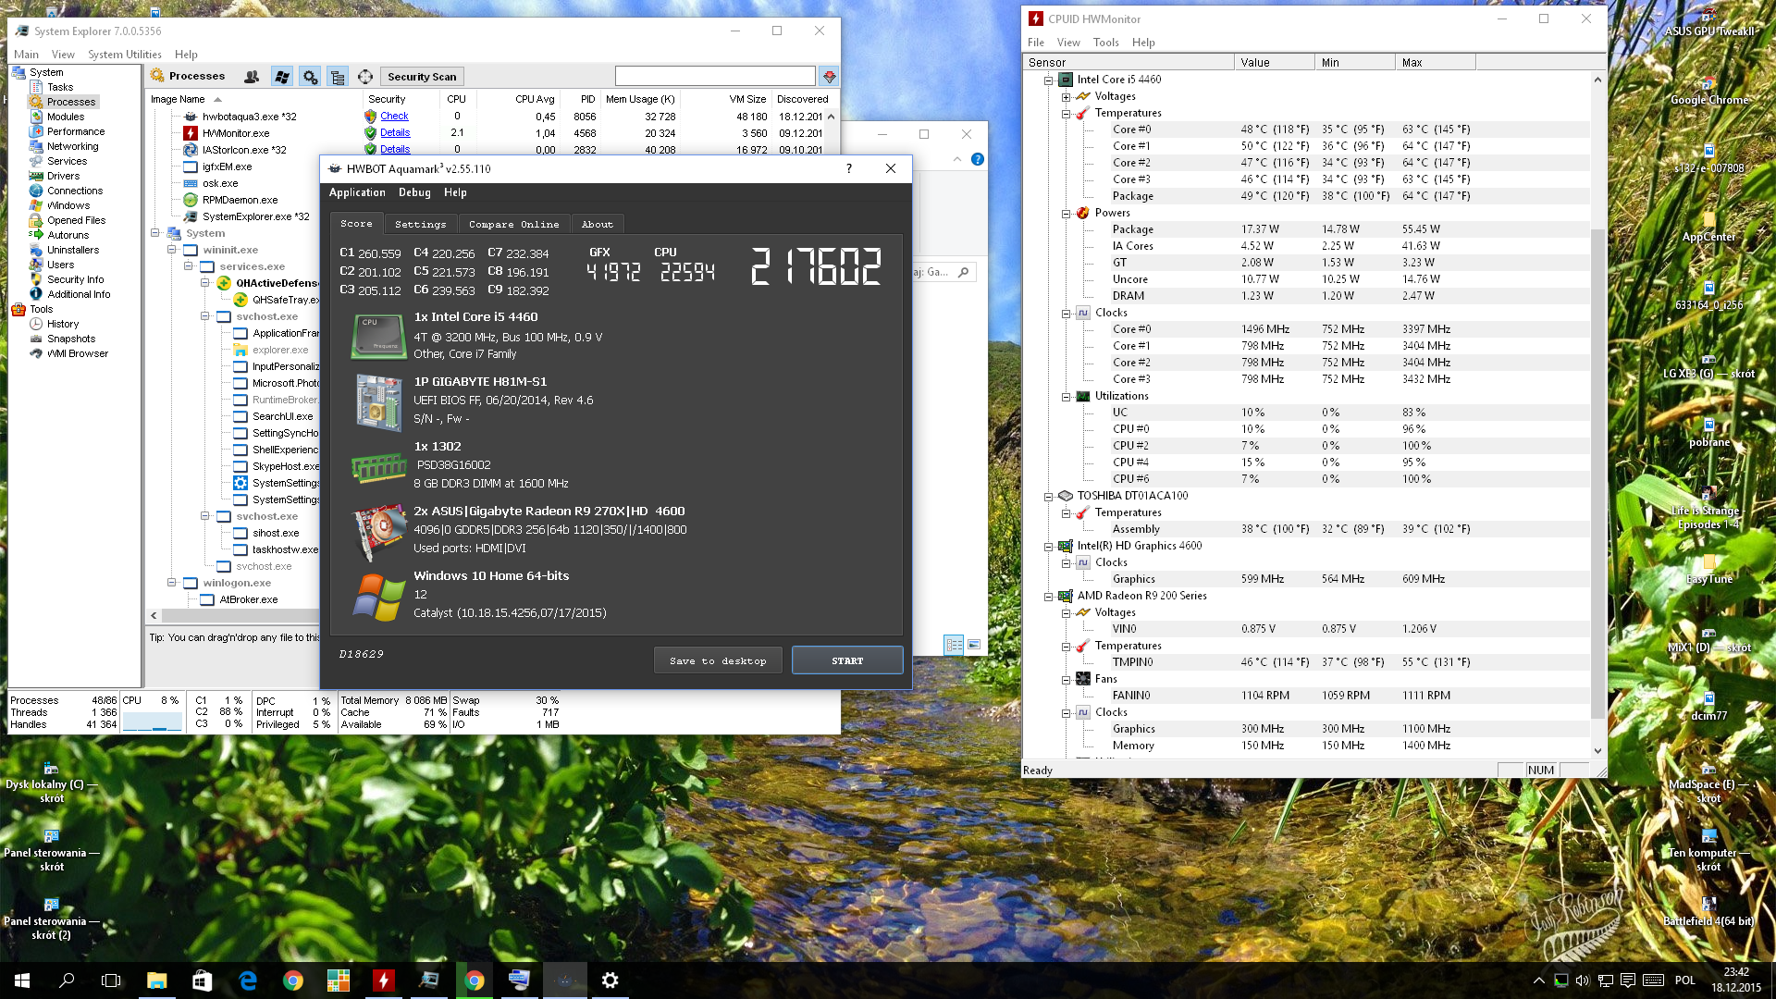Collapse the Utilizations node in HWMonitor
The image size is (1776, 999).
(1066, 397)
